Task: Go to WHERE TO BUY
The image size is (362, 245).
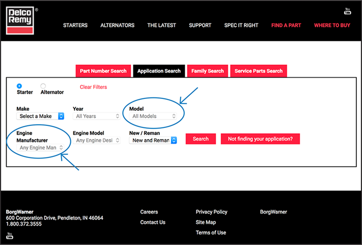Action: pyautogui.click(x=332, y=25)
